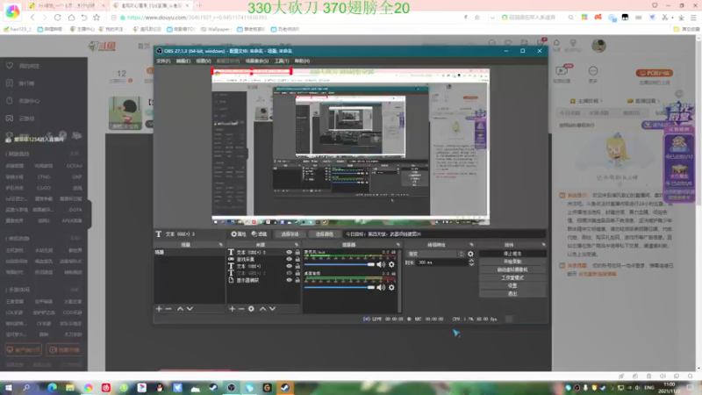Go to the browser home page
The width and height of the screenshot is (702, 395).
click(x=71, y=18)
